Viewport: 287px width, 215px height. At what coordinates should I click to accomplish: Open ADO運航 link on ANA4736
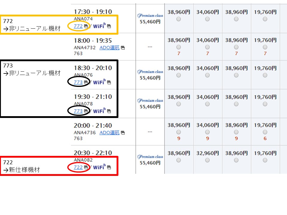click(109, 133)
